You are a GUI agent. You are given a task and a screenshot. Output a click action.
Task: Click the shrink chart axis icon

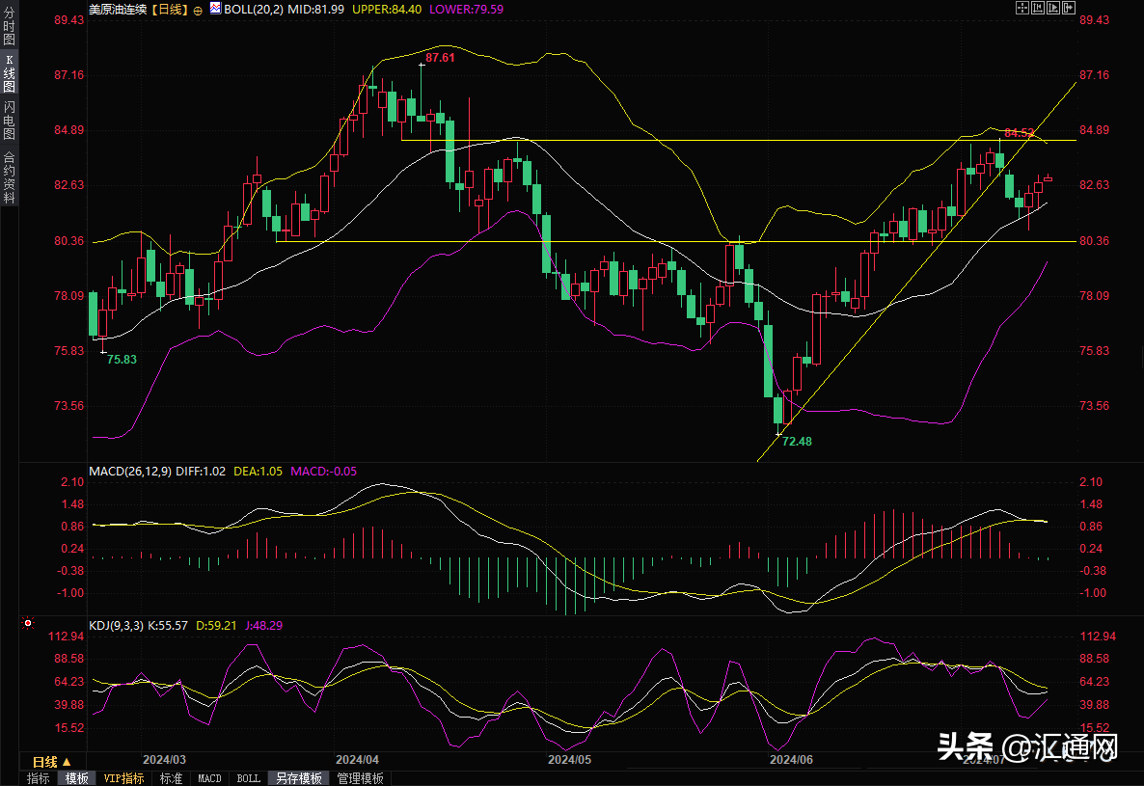click(x=1038, y=8)
